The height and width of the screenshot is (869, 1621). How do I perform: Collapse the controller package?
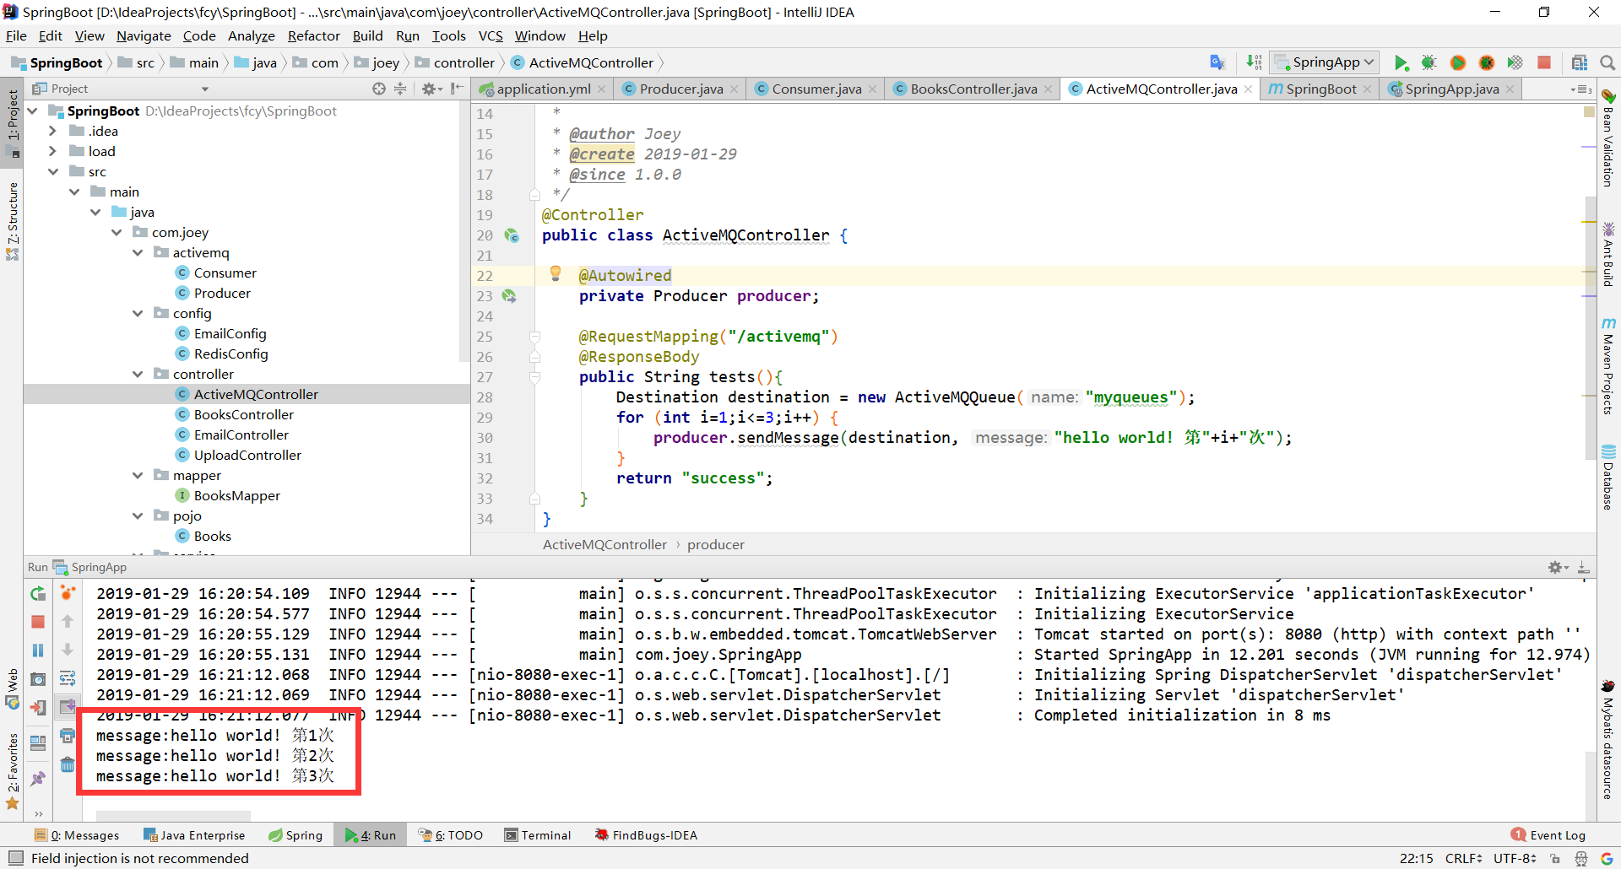(138, 374)
